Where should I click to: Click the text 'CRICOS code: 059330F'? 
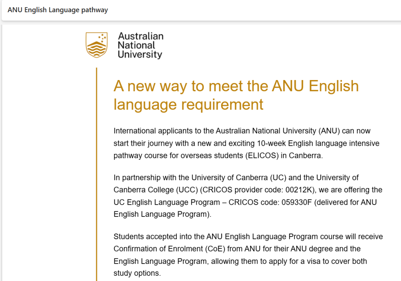coord(270,202)
